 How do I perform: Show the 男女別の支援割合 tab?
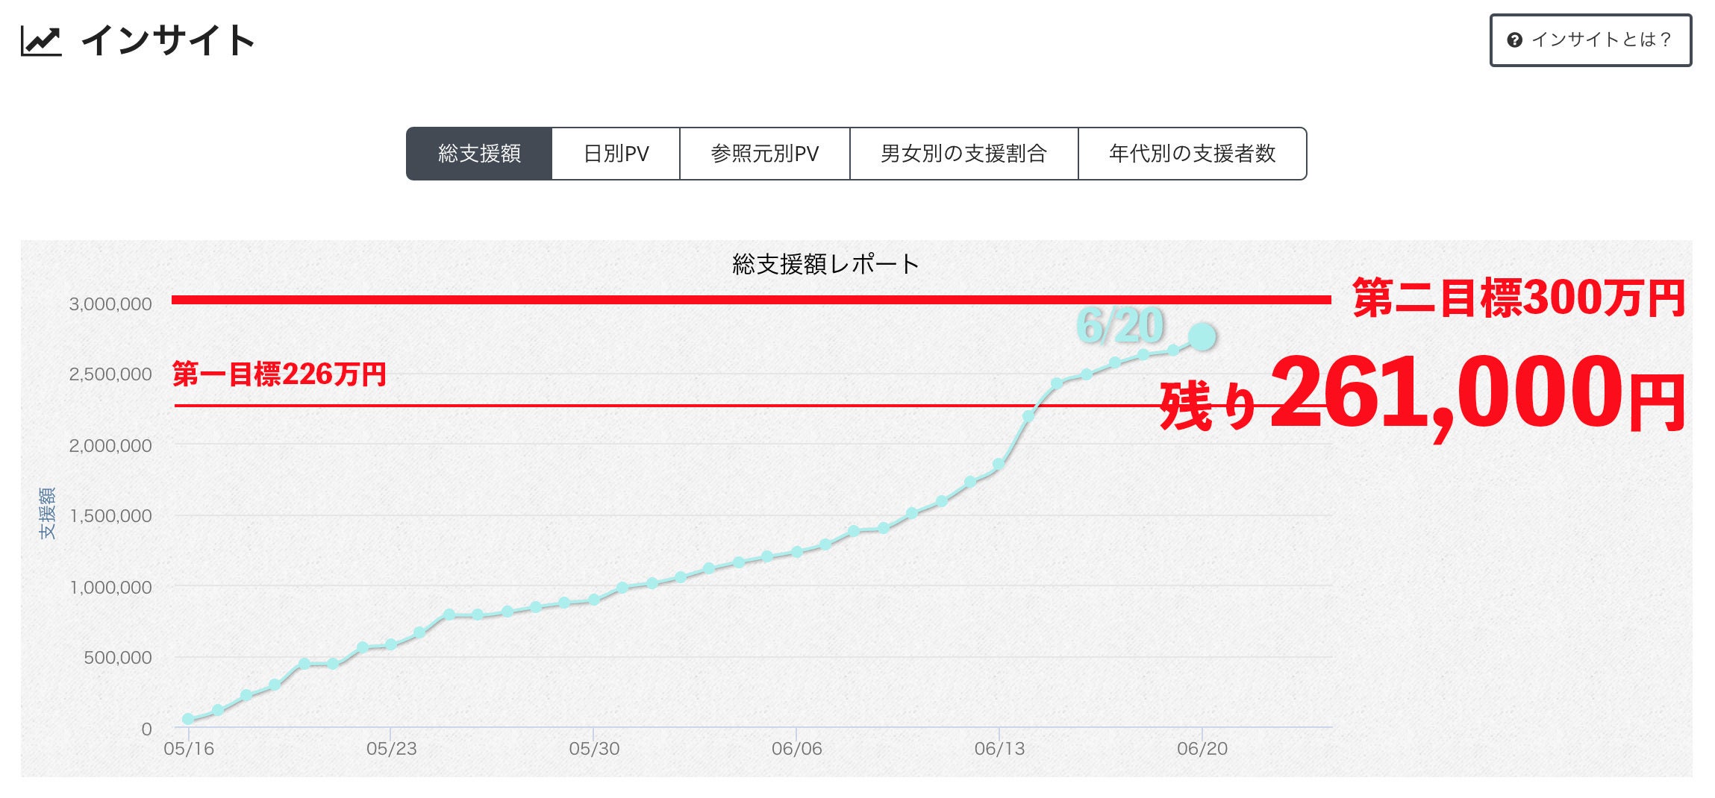[x=963, y=154]
